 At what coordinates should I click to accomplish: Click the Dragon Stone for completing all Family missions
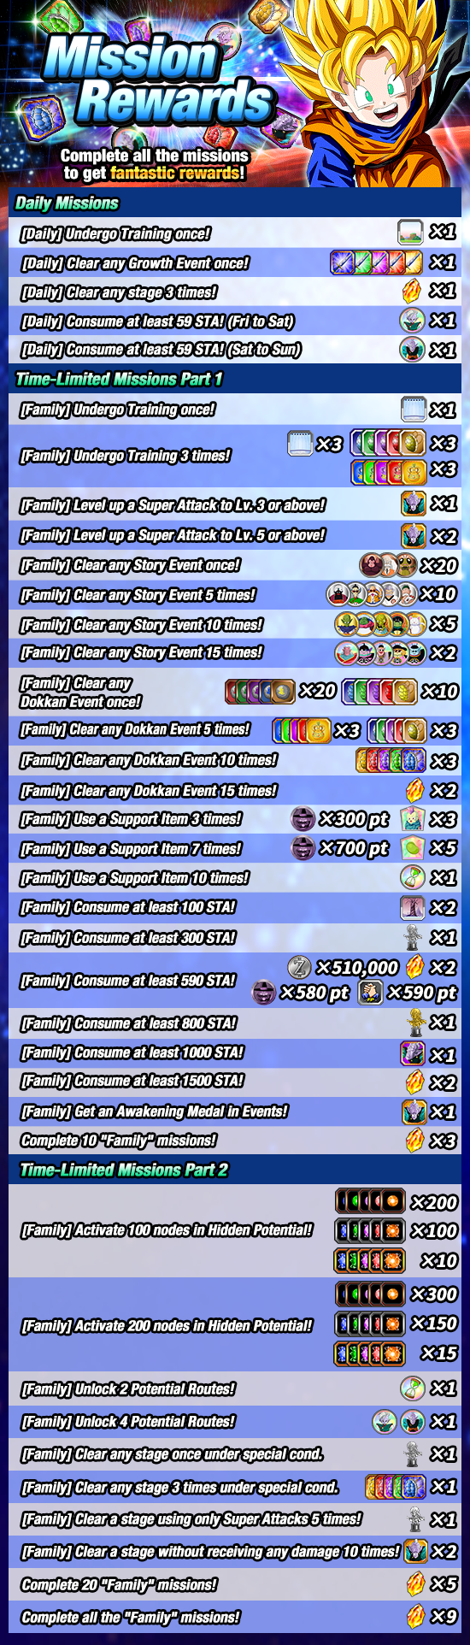click(415, 1616)
